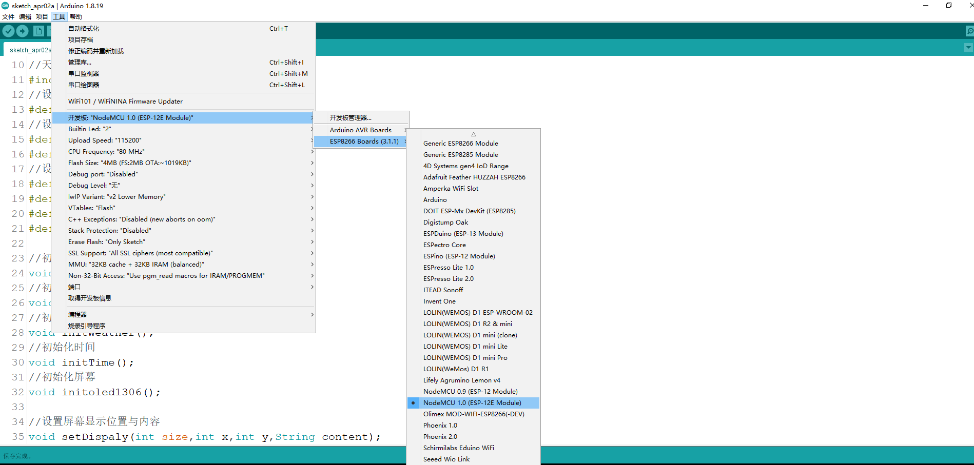Select ESPDuino (ESP-13 Module)
Image resolution: width=974 pixels, height=465 pixels.
click(473, 234)
